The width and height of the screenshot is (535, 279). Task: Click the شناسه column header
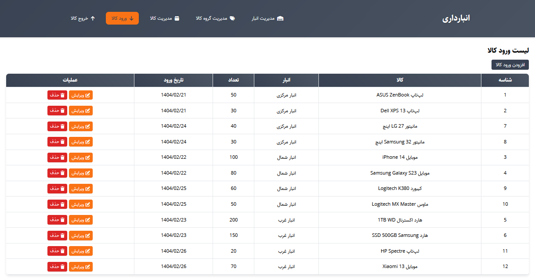tap(505, 80)
